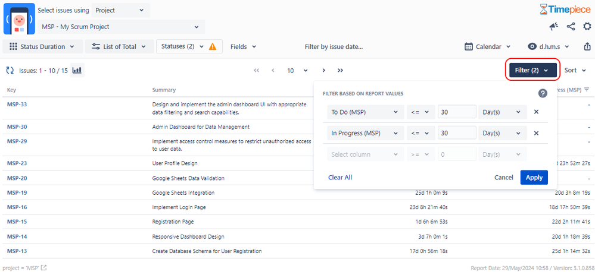This screenshot has height=272, width=595.
Task: Open the Fields menu
Action: tap(243, 46)
